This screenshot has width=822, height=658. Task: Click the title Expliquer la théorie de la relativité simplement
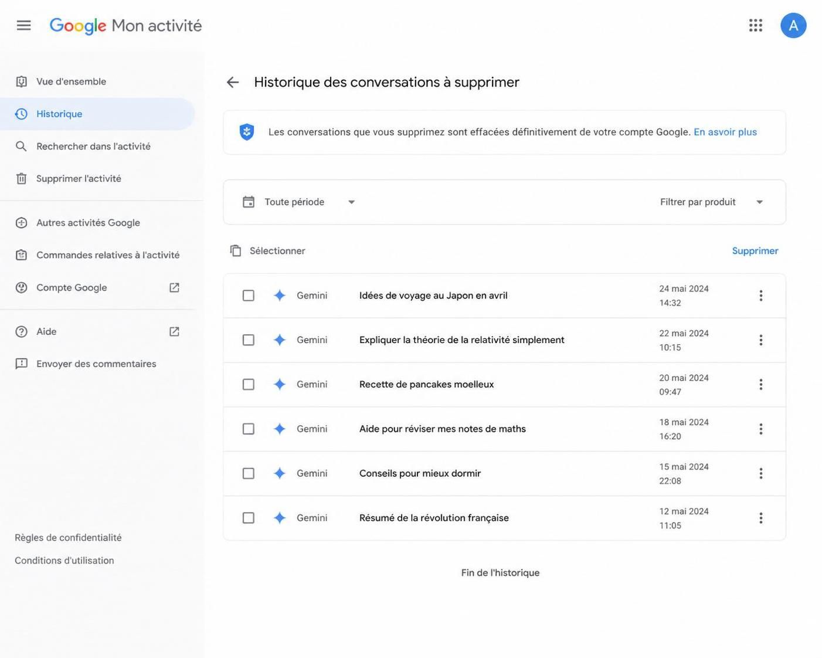point(462,340)
